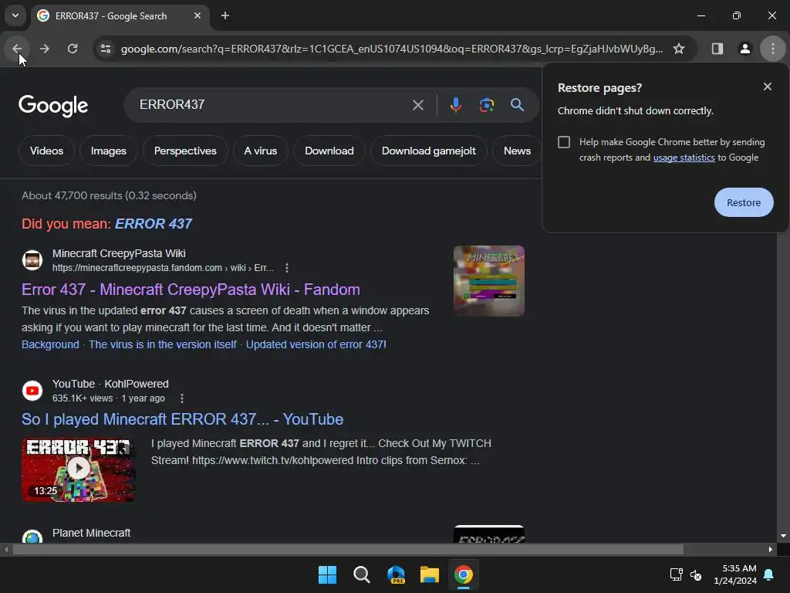Open the Chrome profile icon
The height and width of the screenshot is (593, 790).
click(x=744, y=49)
